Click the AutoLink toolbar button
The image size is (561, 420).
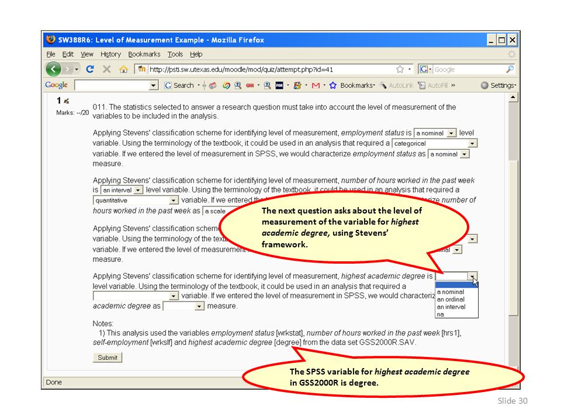tap(397, 85)
